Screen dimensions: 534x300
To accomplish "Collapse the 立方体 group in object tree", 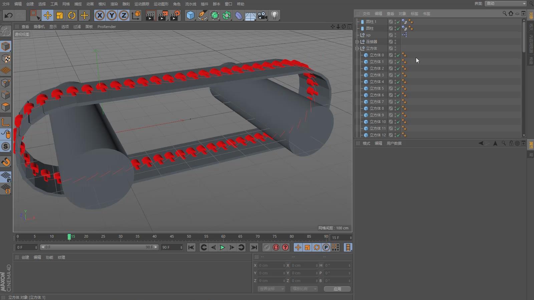I will (357, 48).
